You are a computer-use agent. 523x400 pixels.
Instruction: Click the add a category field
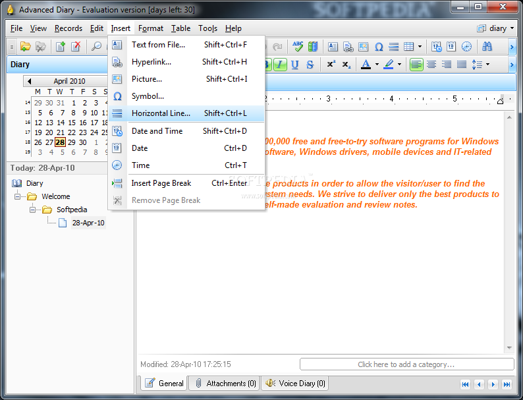click(406, 364)
